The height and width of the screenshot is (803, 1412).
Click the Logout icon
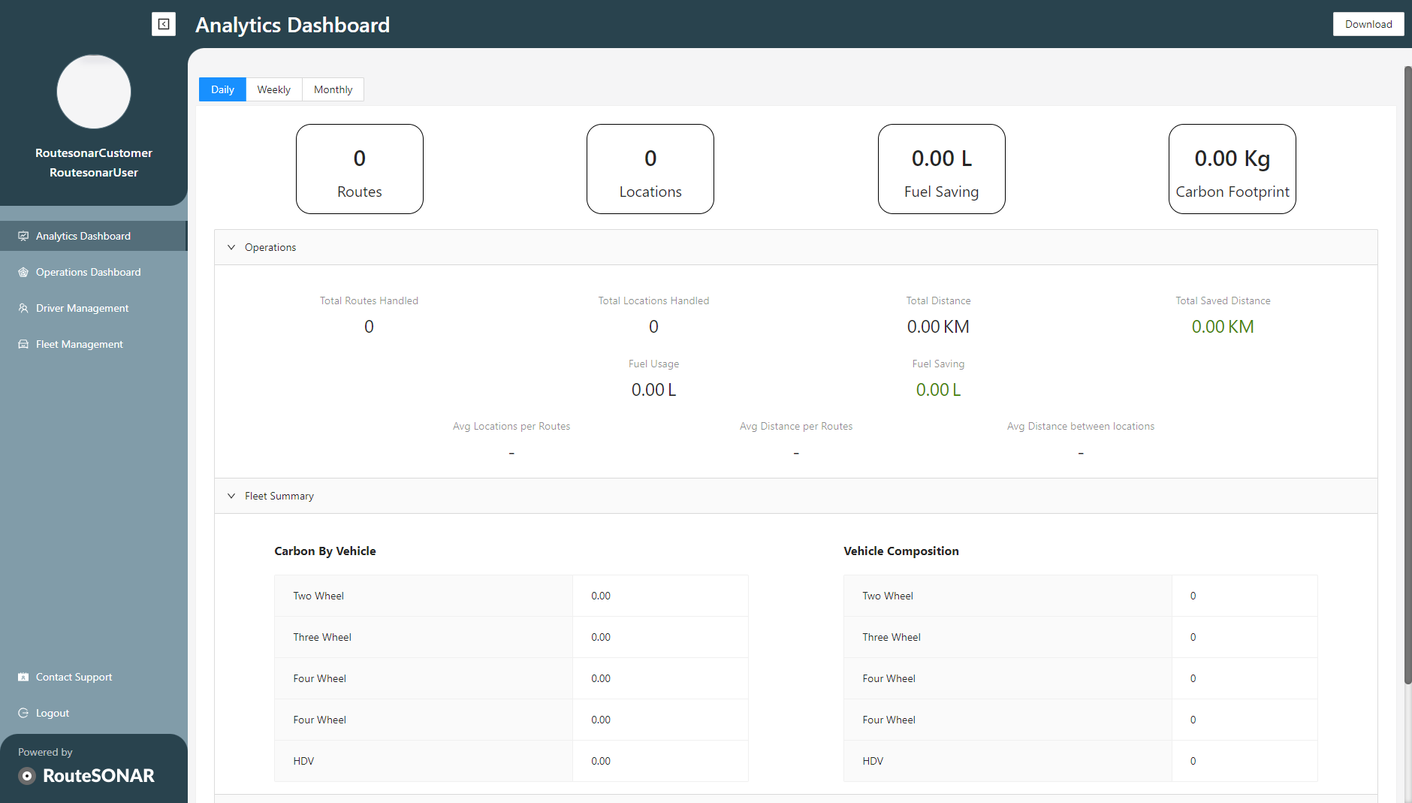click(23, 713)
